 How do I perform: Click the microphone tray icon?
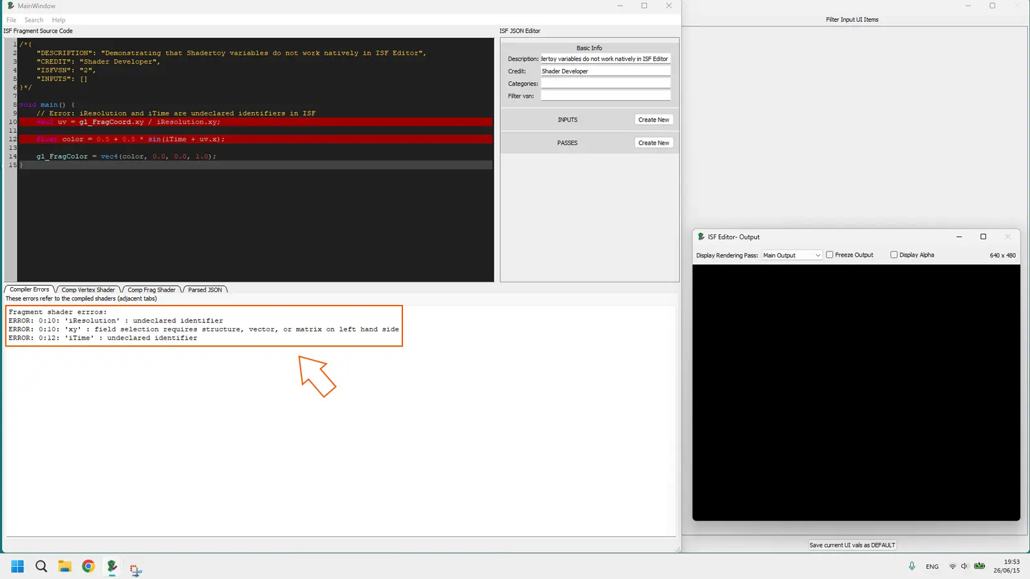point(912,566)
